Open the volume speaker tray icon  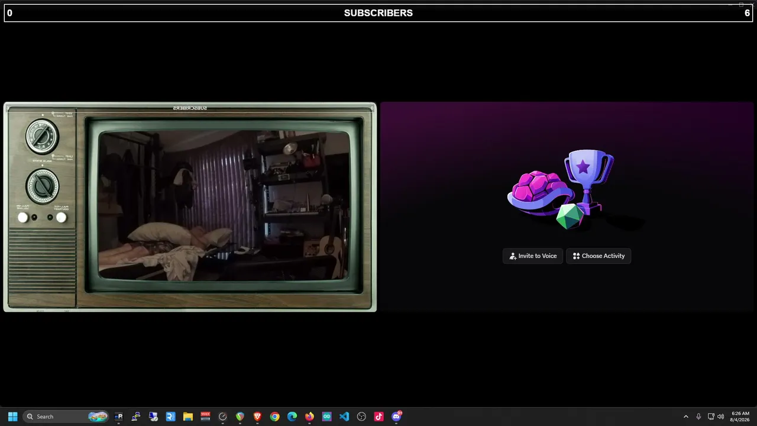[720, 417]
